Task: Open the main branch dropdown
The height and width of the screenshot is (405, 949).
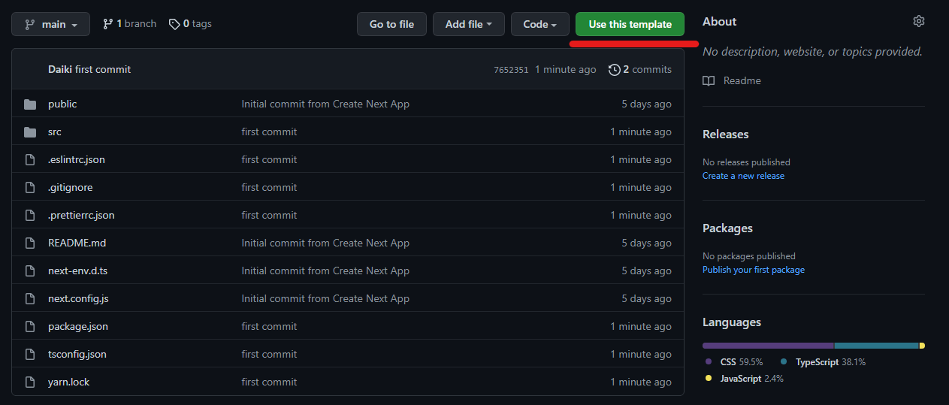Action: click(50, 24)
